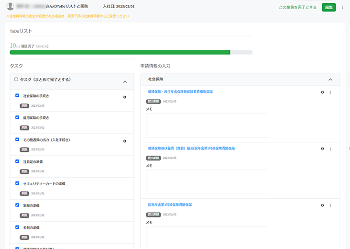Click the メモ field under 健康保険・厚生年金保険被保険者資格取得届

click(207, 125)
